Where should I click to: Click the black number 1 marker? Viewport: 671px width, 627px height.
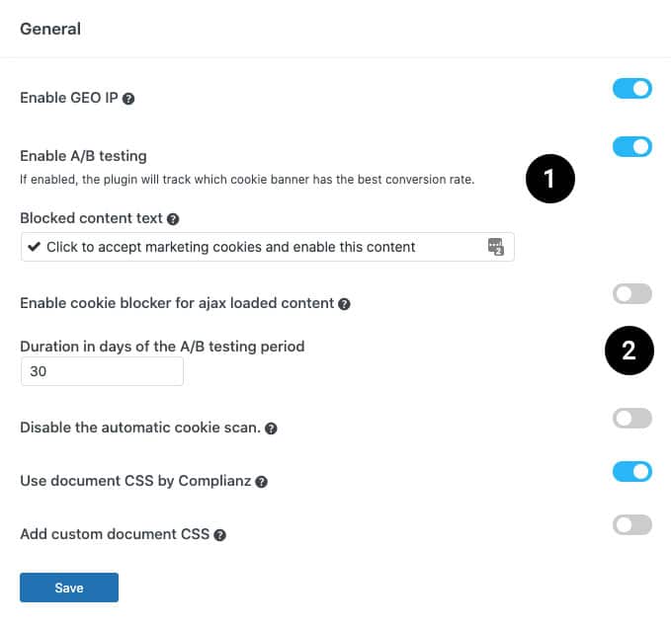(x=550, y=179)
